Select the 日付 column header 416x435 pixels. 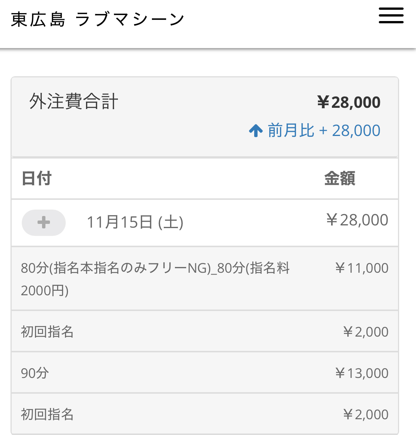point(37,178)
